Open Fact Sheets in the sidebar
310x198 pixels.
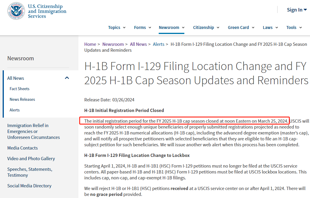click(19, 89)
